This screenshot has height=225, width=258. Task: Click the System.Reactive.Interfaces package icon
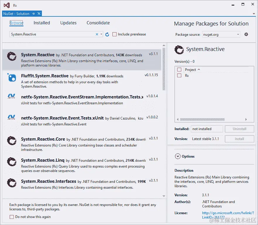click(12, 183)
